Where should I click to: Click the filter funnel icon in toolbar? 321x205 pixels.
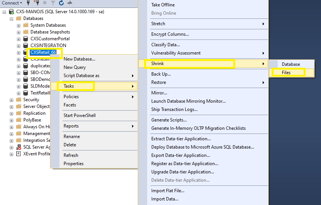point(53,3)
